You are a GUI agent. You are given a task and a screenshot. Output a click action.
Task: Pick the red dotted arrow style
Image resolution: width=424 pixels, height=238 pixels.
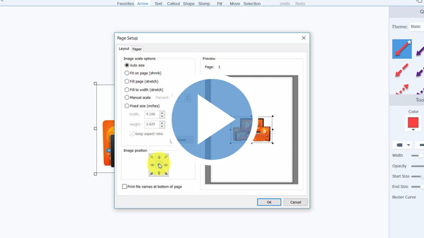point(402,88)
